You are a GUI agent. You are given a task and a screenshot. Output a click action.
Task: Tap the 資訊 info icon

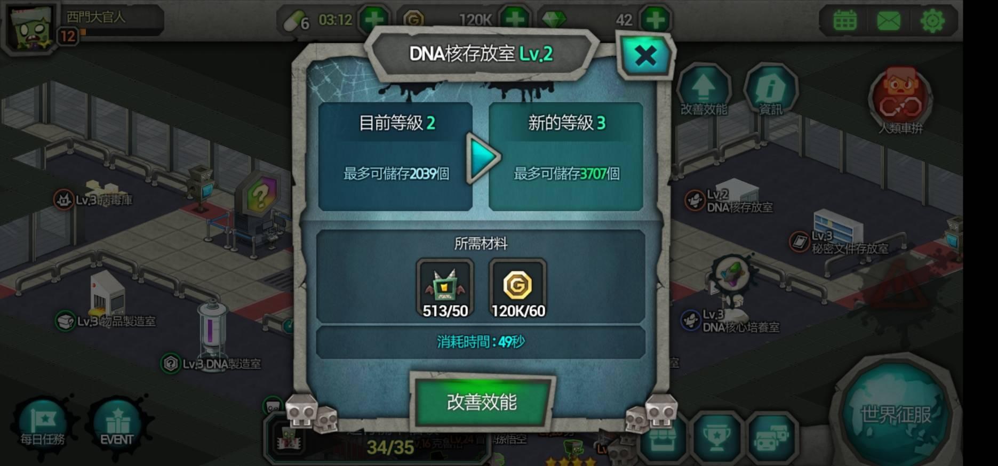770,90
